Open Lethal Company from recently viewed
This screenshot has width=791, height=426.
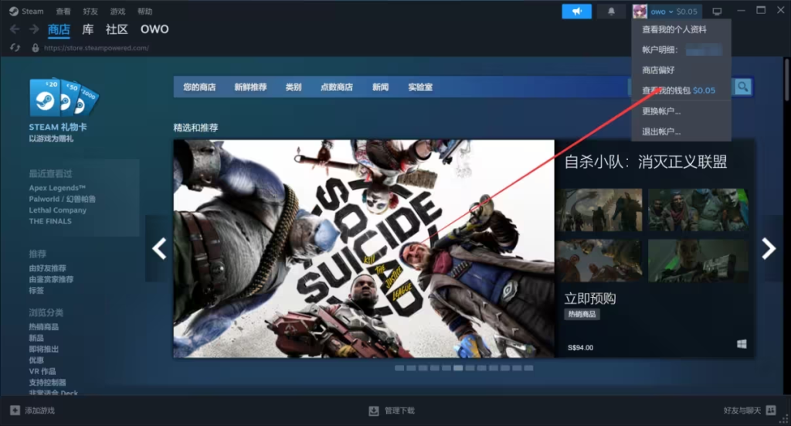click(57, 210)
